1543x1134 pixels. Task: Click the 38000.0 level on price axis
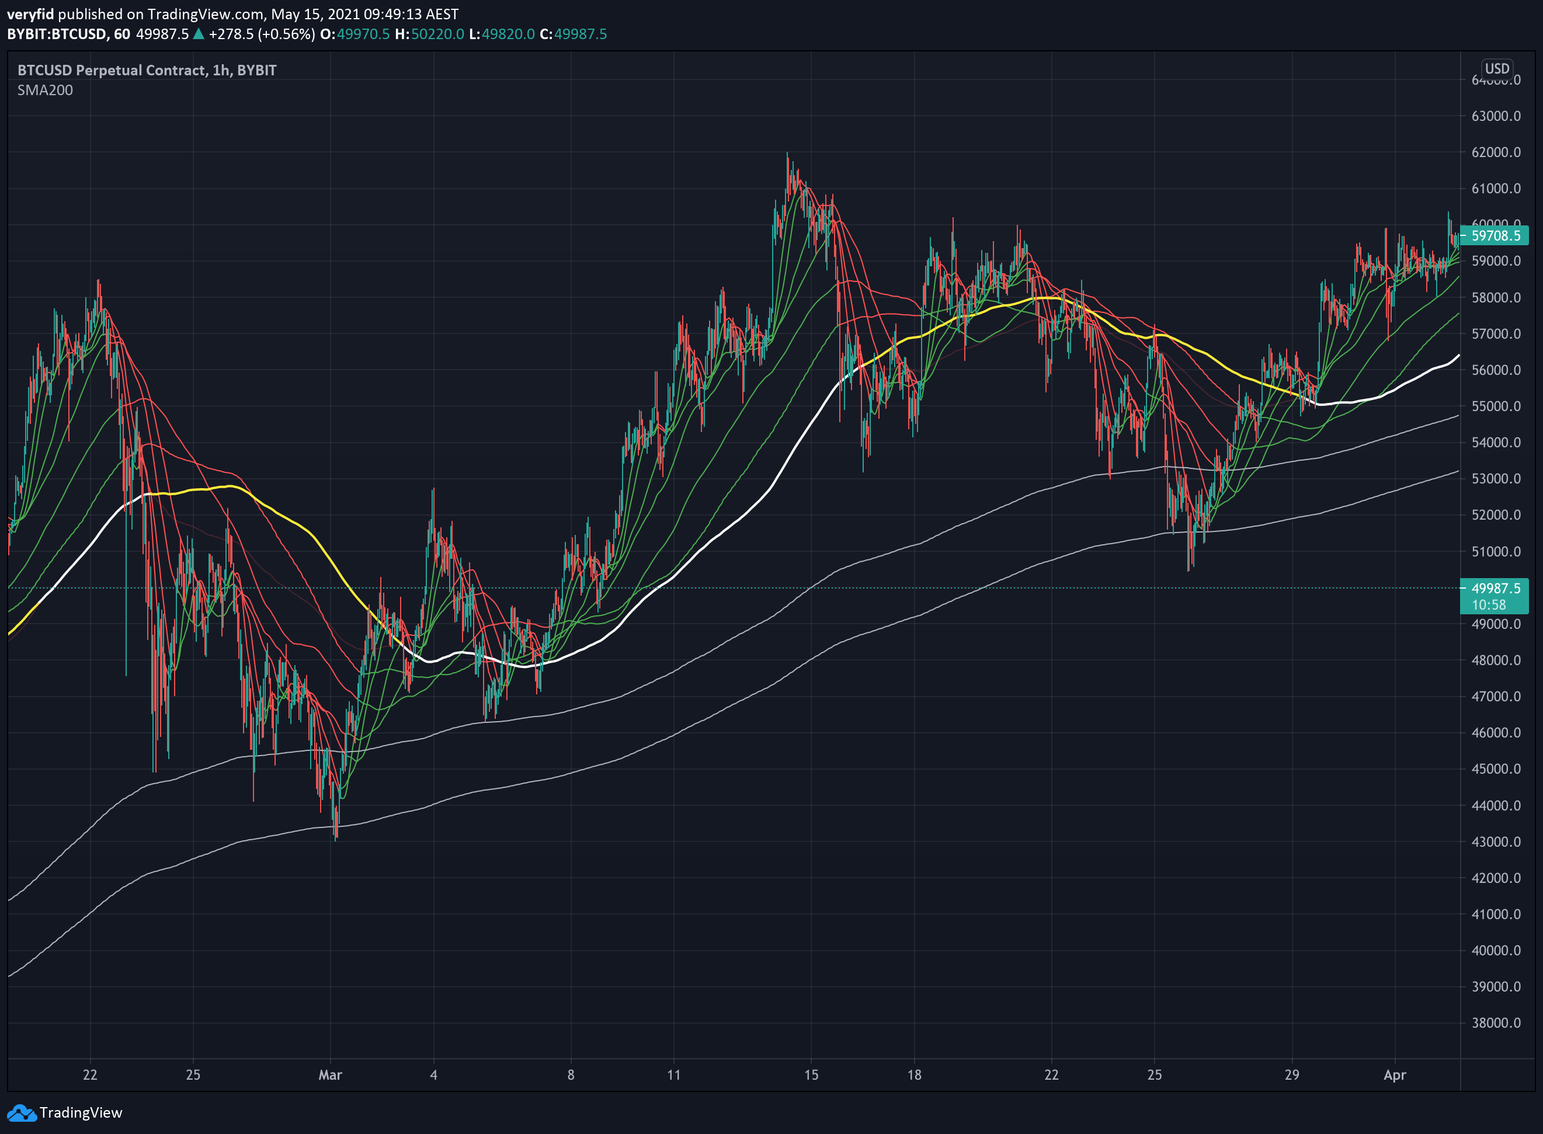[1496, 1023]
